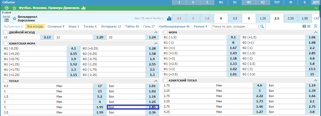Select total 3.5 under odds 1.59
The height and width of the screenshot is (116, 321).
click(x=100, y=112)
